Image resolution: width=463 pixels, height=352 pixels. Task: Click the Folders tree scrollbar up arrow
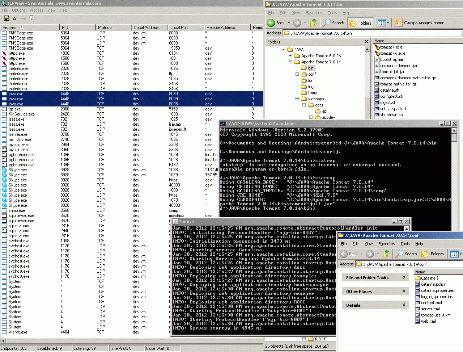(x=368, y=49)
